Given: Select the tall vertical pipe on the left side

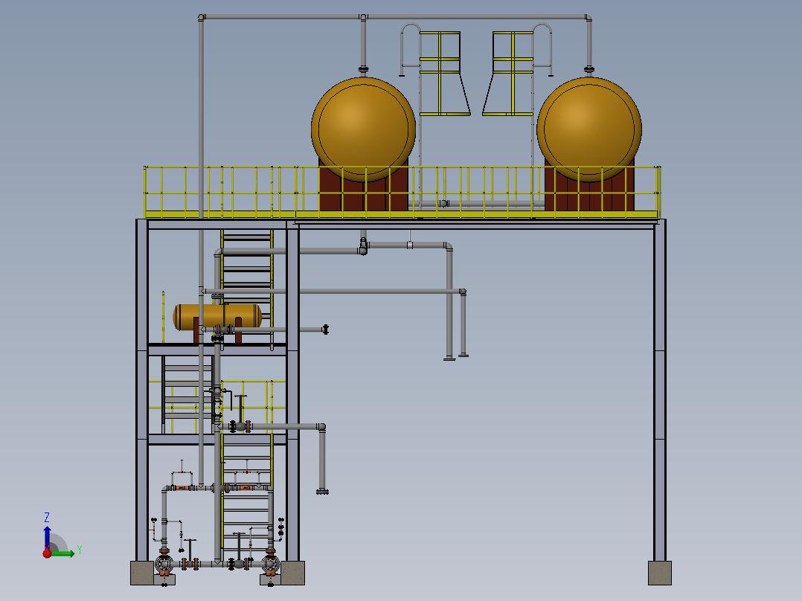Looking at the screenshot, I should pyautogui.click(x=201, y=251).
